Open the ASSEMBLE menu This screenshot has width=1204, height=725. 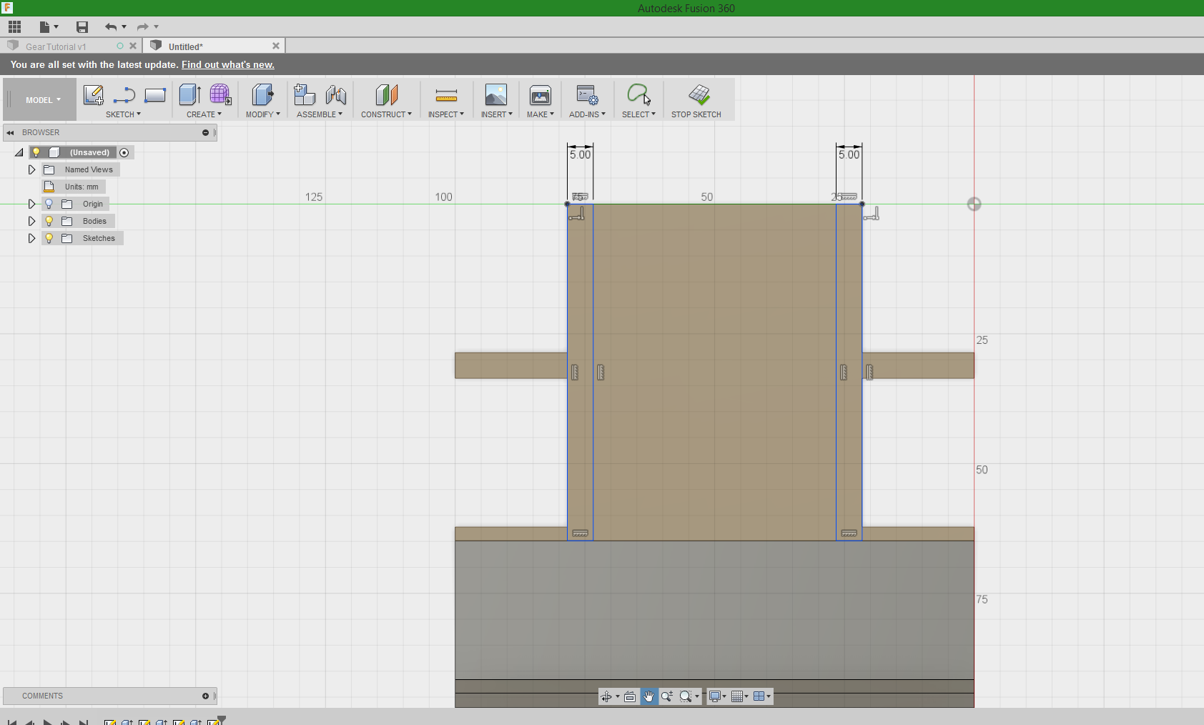pos(319,114)
